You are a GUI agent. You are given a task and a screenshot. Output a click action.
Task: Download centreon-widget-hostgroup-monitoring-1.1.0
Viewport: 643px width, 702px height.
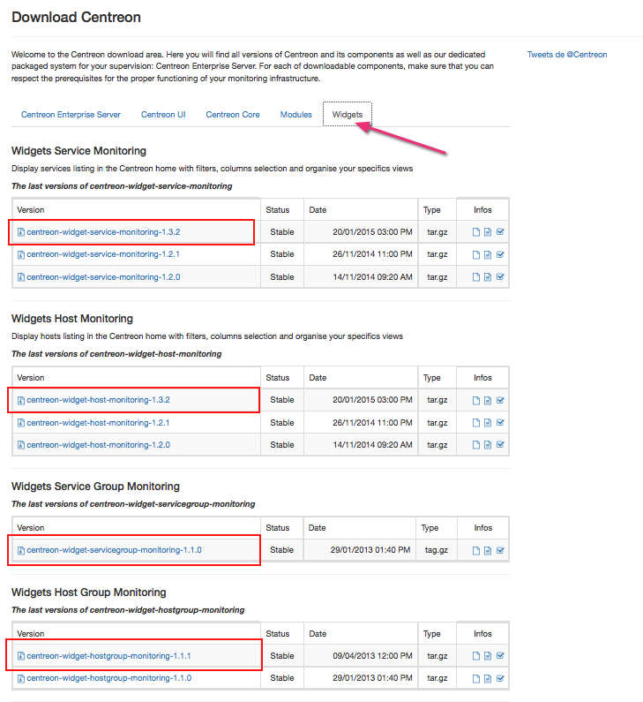click(x=108, y=678)
